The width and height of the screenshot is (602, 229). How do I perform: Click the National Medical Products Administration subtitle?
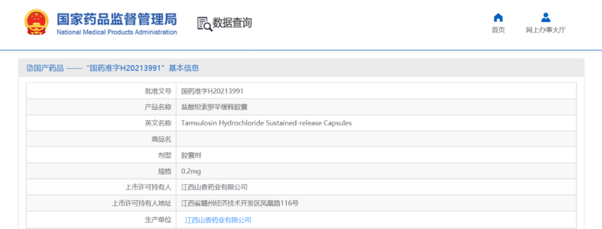pos(116,32)
